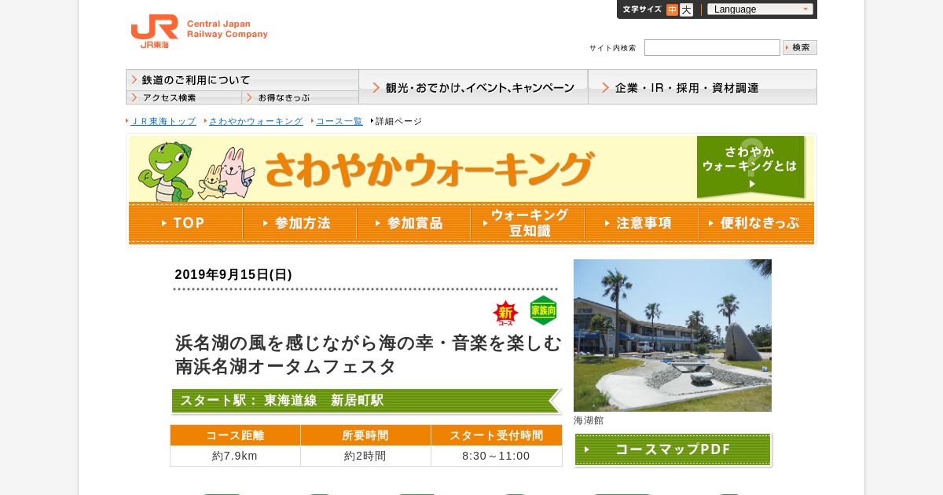Select the ウォーキング豆知識 tab
Image resolution: width=943 pixels, height=495 pixels.
point(527,223)
